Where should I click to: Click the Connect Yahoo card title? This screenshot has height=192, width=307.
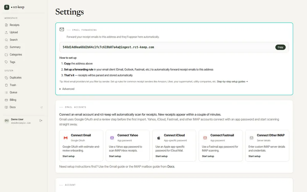(x=128, y=135)
